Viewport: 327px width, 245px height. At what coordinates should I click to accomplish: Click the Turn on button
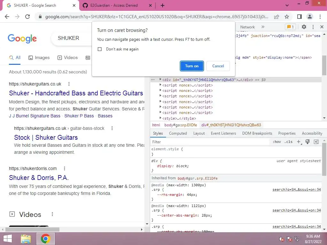[192, 66]
